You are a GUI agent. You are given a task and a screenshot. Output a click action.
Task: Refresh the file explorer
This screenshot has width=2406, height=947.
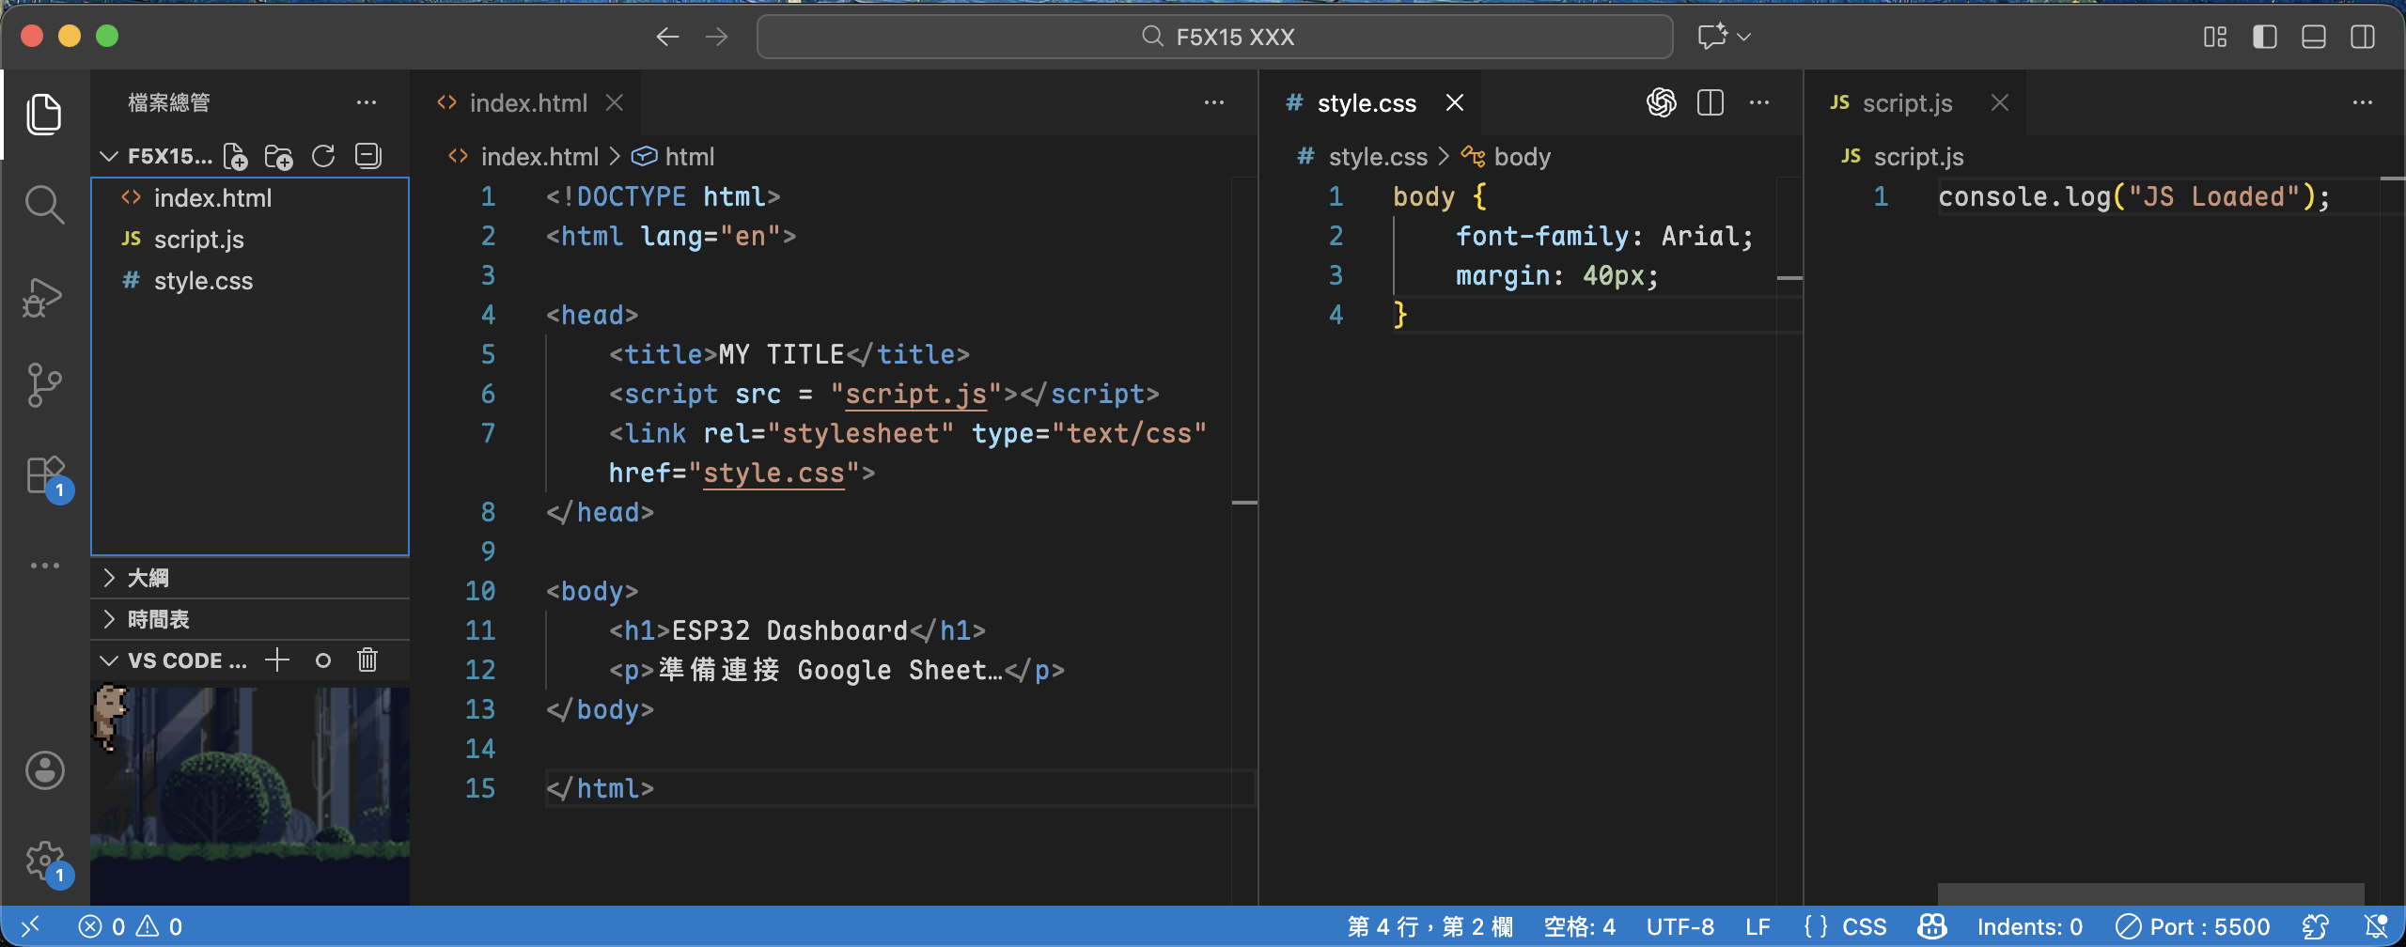coord(323,156)
